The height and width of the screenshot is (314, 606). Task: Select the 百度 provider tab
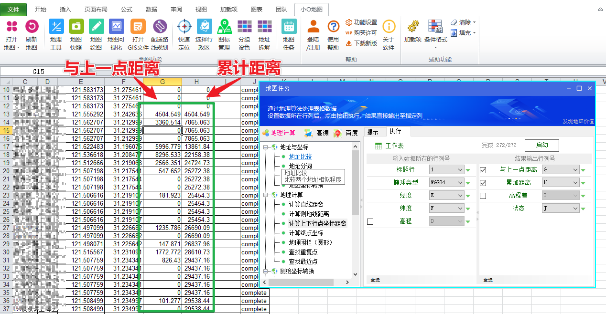pyautogui.click(x=346, y=133)
